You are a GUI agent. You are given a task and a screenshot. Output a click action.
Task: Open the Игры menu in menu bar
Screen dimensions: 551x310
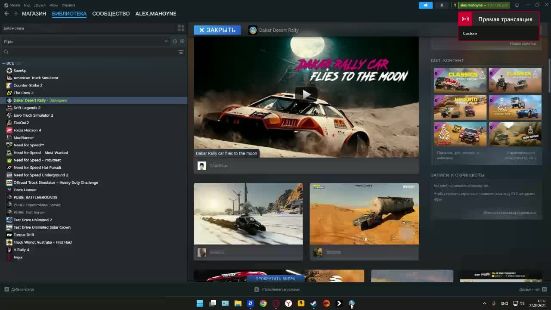click(x=53, y=5)
